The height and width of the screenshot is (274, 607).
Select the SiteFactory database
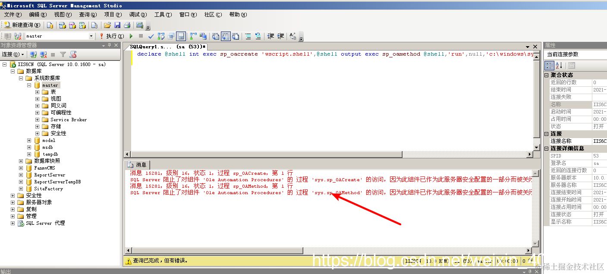point(48,189)
